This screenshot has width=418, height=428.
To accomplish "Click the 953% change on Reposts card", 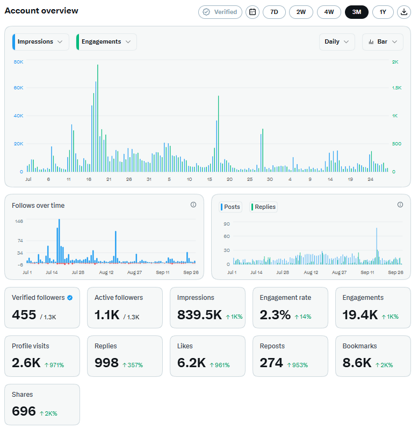I will point(298,365).
